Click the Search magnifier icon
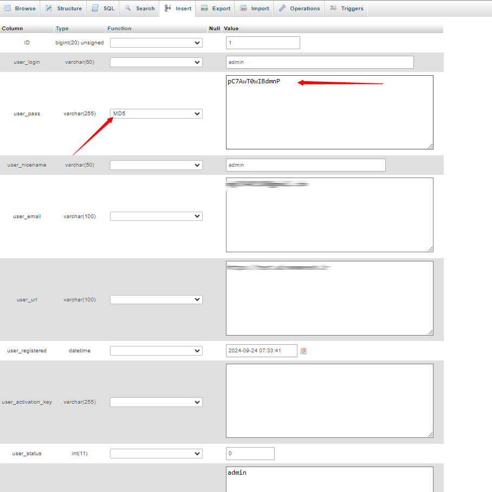Image resolution: width=492 pixels, height=492 pixels. 128,8
